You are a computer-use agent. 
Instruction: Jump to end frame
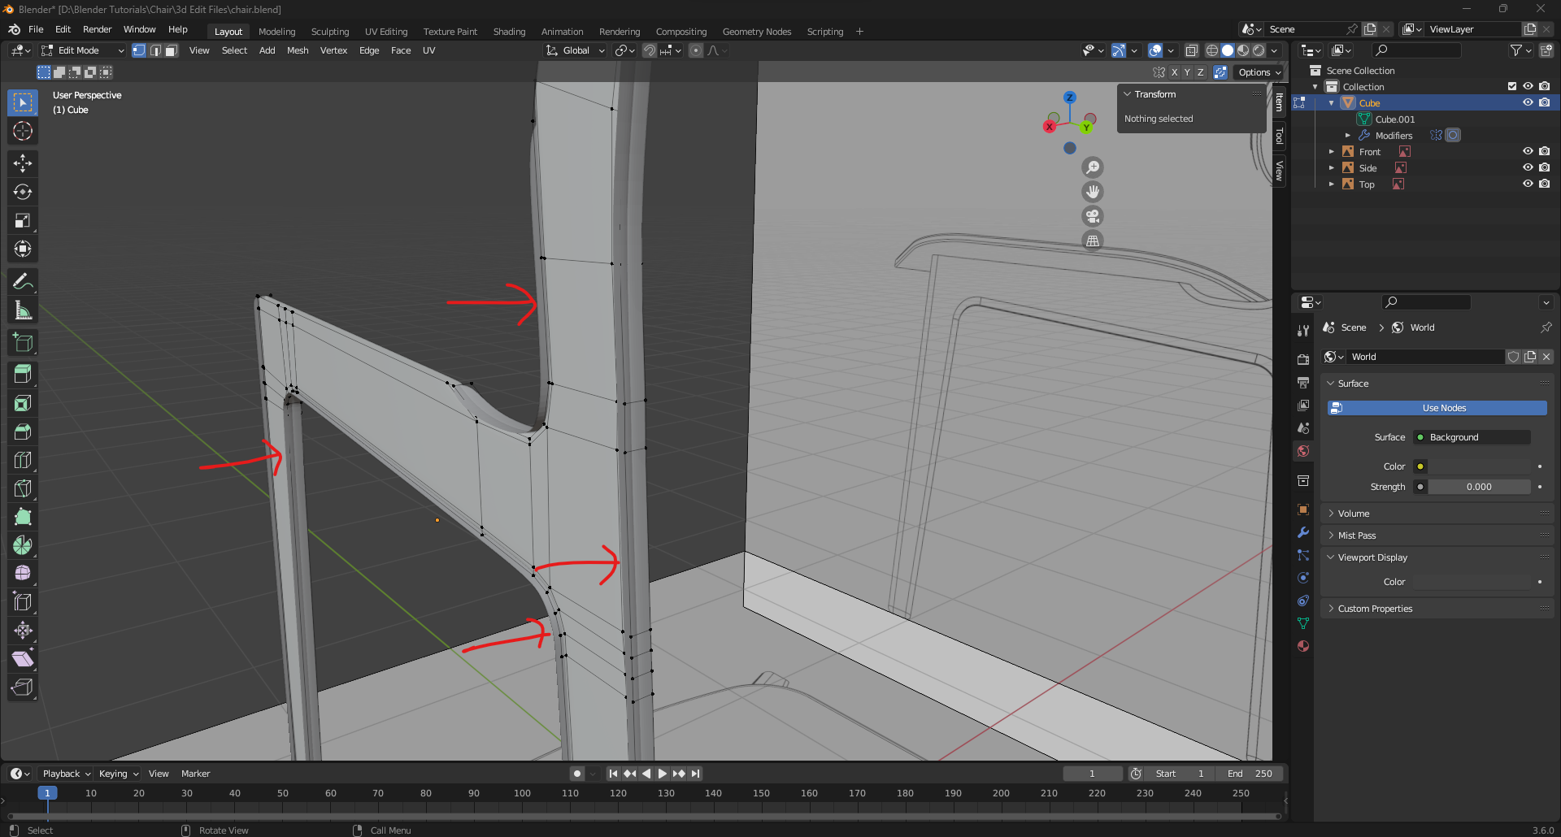(695, 774)
